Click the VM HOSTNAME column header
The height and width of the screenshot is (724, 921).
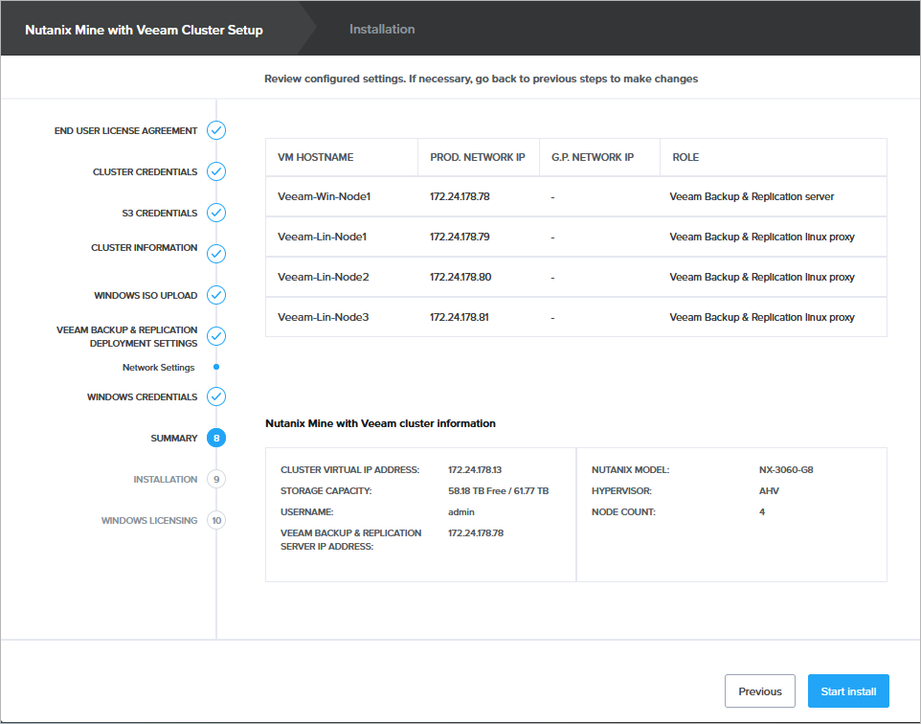341,157
